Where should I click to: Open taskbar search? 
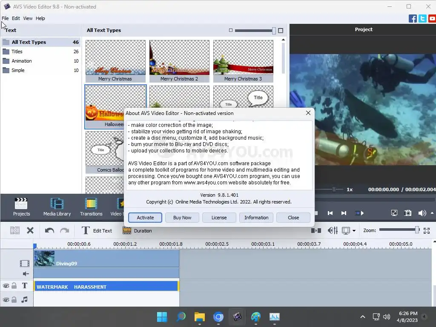pyautogui.click(x=181, y=317)
